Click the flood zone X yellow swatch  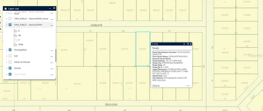pyautogui.click(x=15, y=40)
